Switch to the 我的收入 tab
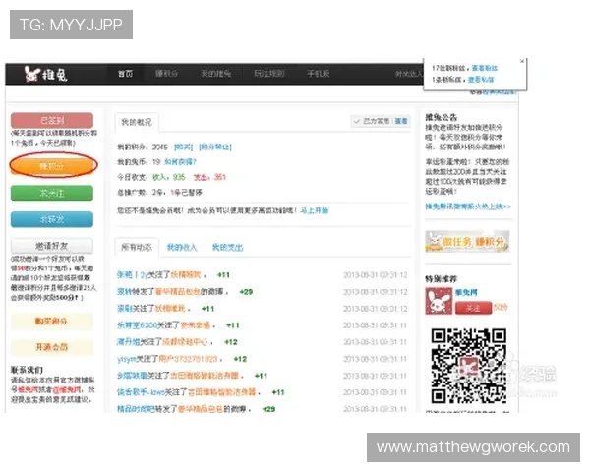Image resolution: width=590 pixels, height=472 pixels. point(182,247)
